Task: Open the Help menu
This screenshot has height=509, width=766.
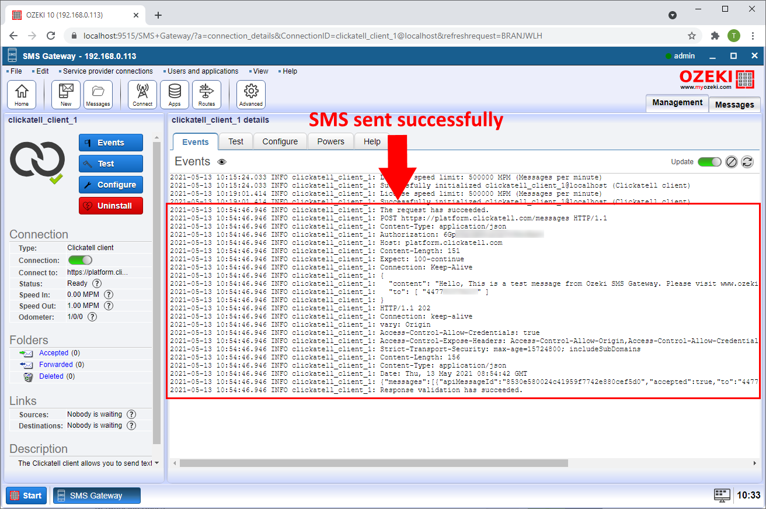Action: pos(290,71)
